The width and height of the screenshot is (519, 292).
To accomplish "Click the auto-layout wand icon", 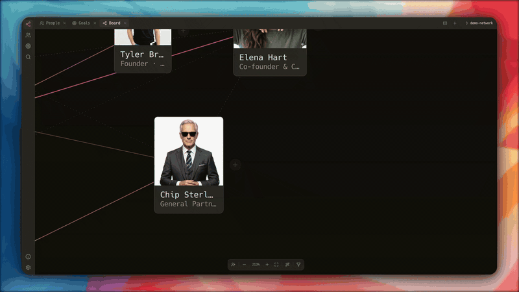I will 287,265.
